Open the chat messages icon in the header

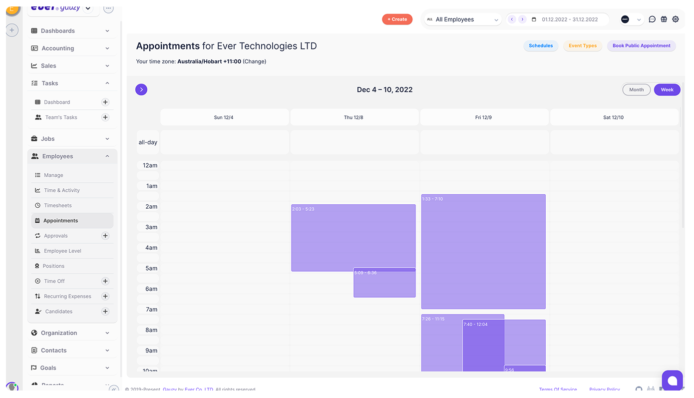[x=652, y=19]
